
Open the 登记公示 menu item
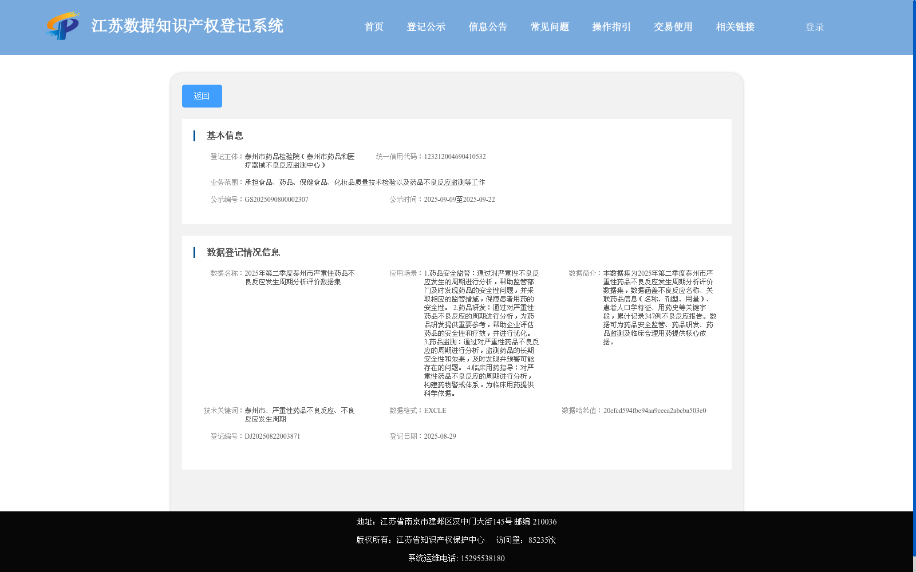point(426,27)
